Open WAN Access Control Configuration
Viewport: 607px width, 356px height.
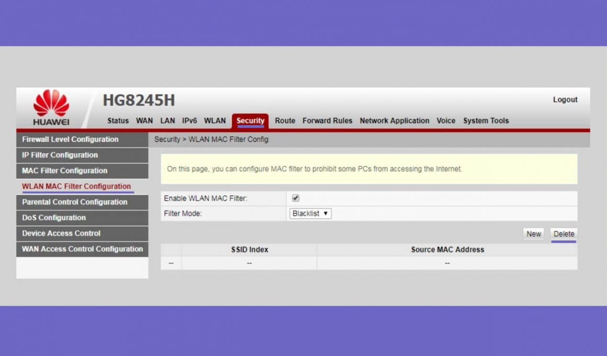tap(82, 249)
